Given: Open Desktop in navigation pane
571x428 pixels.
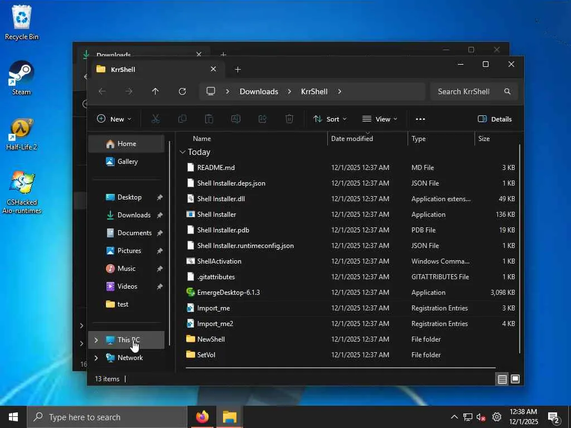Looking at the screenshot, I should tap(127, 197).
